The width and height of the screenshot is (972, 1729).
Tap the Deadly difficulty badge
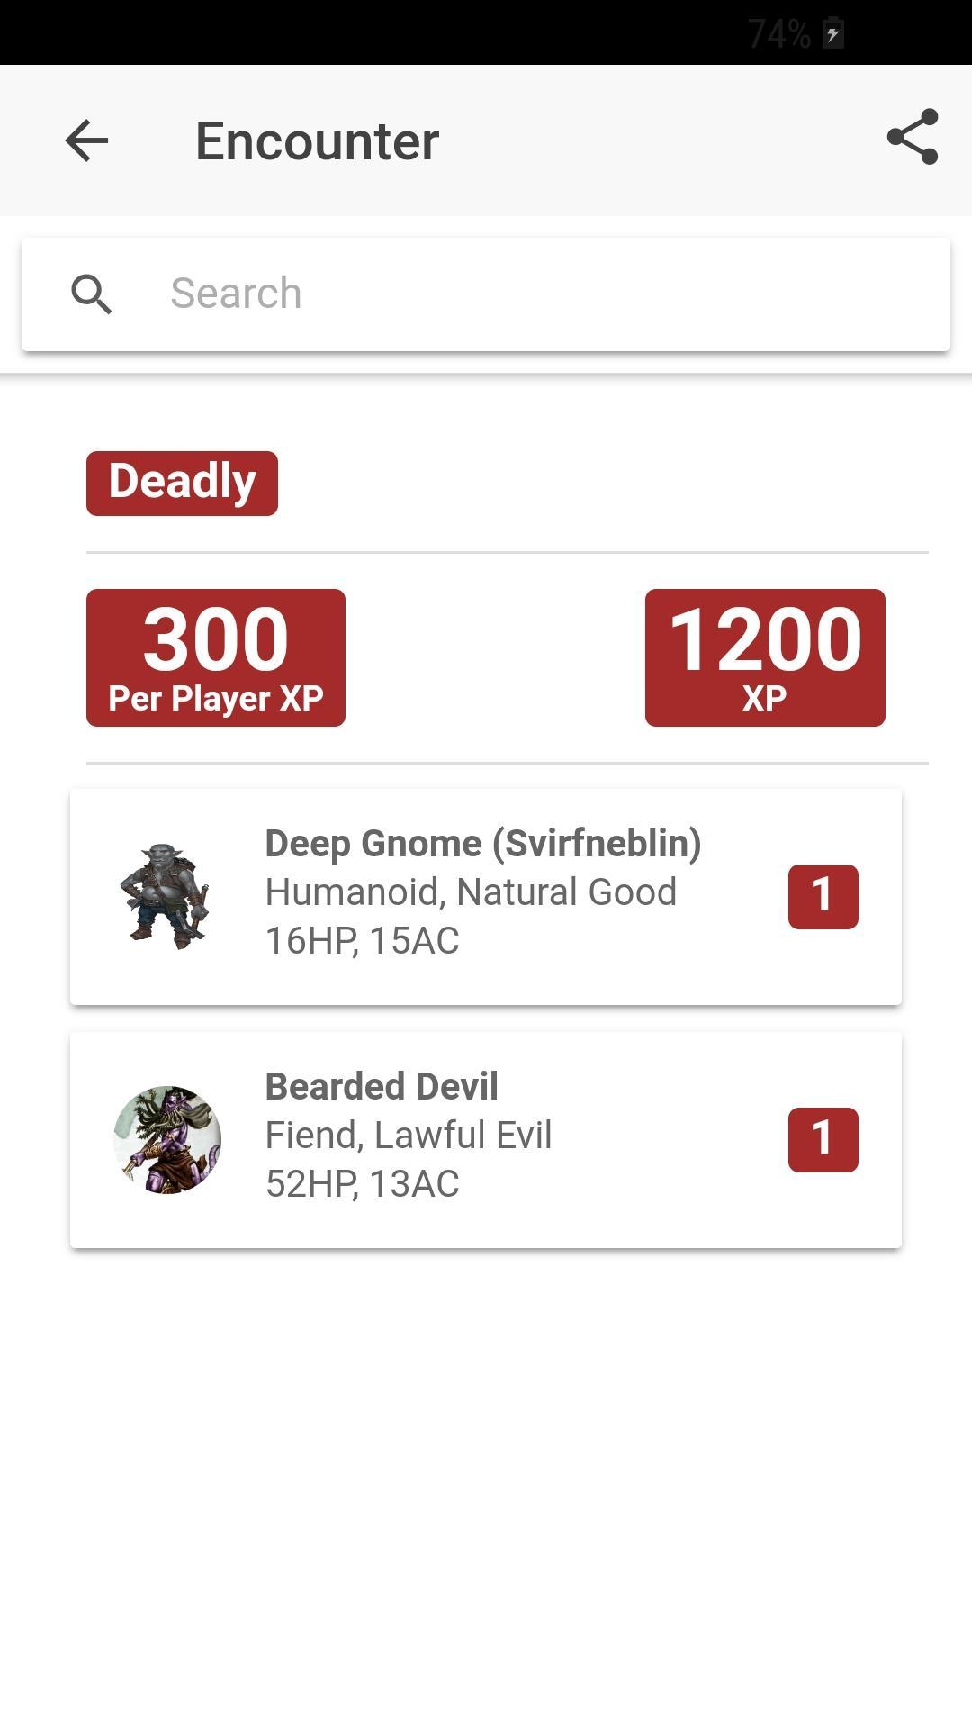pos(182,483)
